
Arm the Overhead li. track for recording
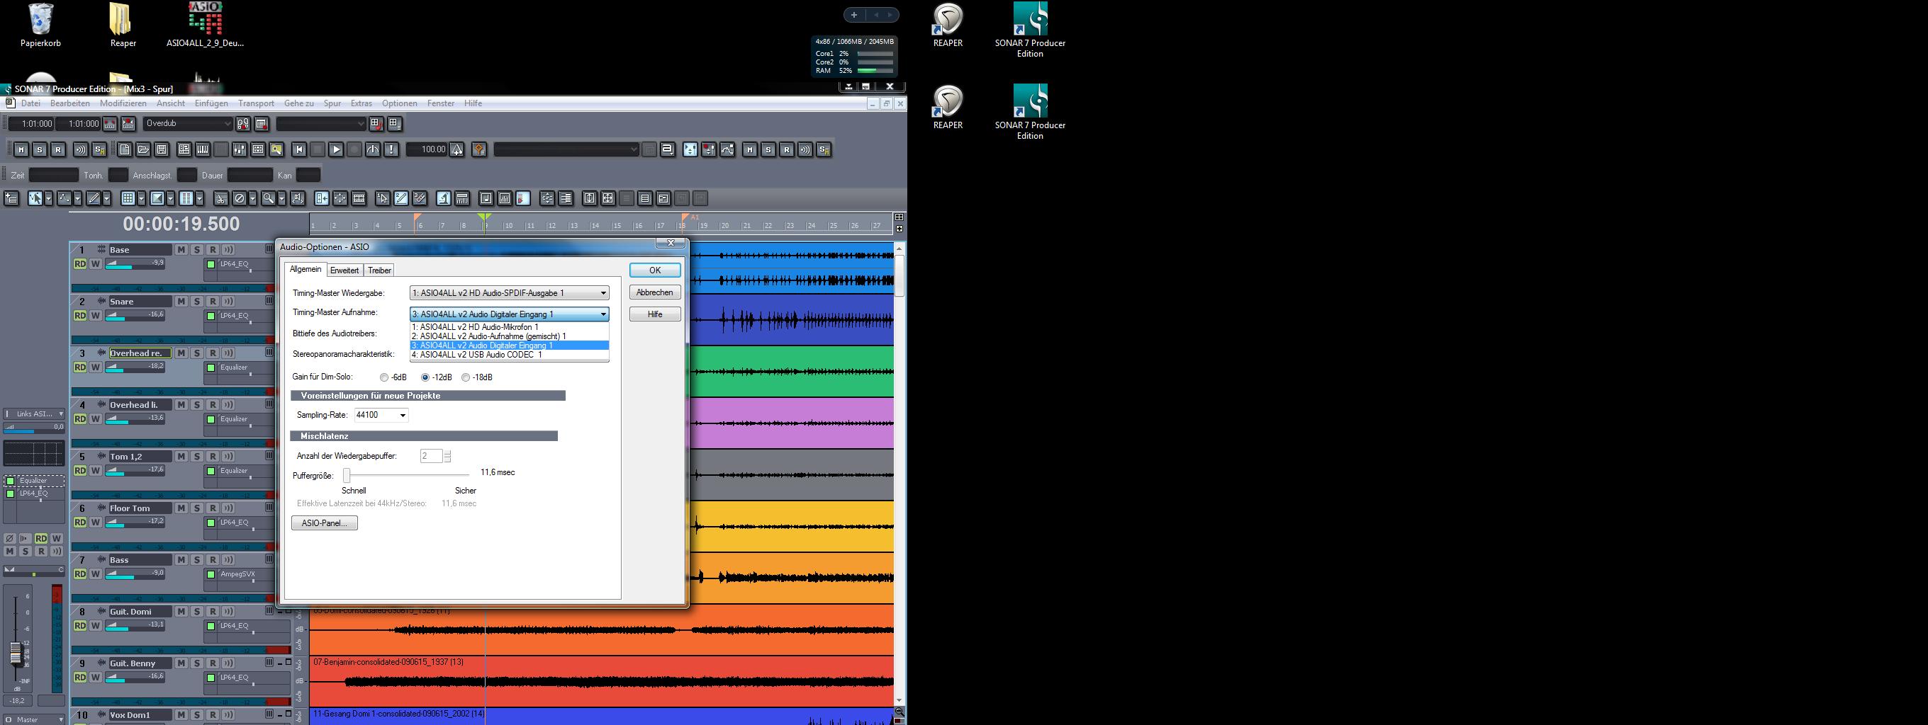(213, 404)
